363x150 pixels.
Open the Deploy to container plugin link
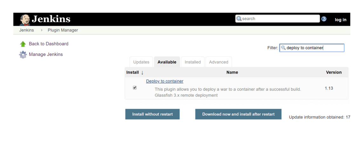click(x=165, y=81)
